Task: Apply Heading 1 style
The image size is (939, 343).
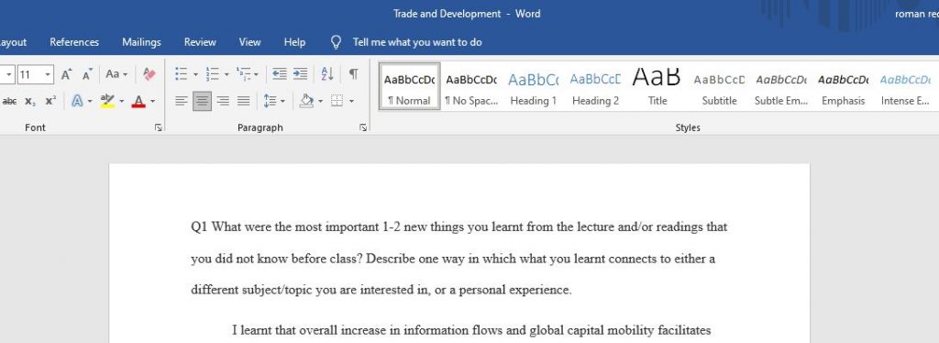Action: [533, 86]
